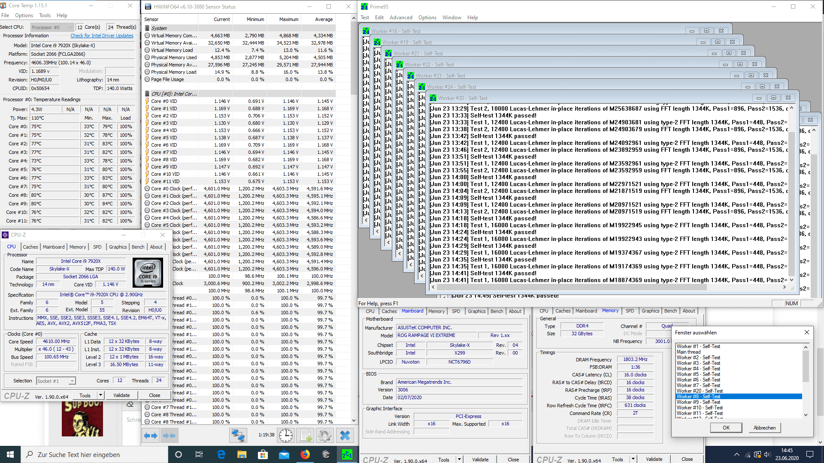Click scroll down arrow in HWiNFO sensor list
The height and width of the screenshot is (463, 824).
(x=354, y=421)
